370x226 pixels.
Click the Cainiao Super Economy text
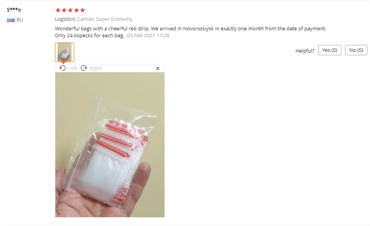tap(105, 19)
